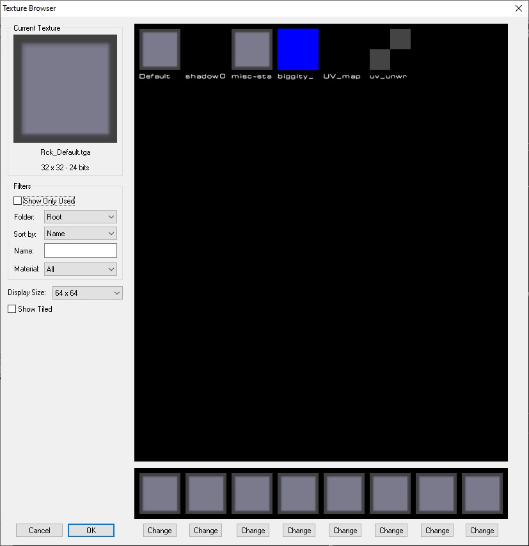Open the Material filter dropdown
Screen dimensions: 529x546
coord(81,269)
